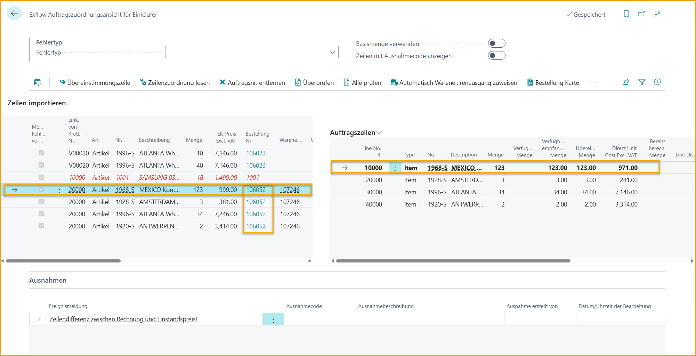The width and height of the screenshot is (696, 356).
Task: Click checkbox in the SAMSUNG row
Action: pyautogui.click(x=41, y=177)
